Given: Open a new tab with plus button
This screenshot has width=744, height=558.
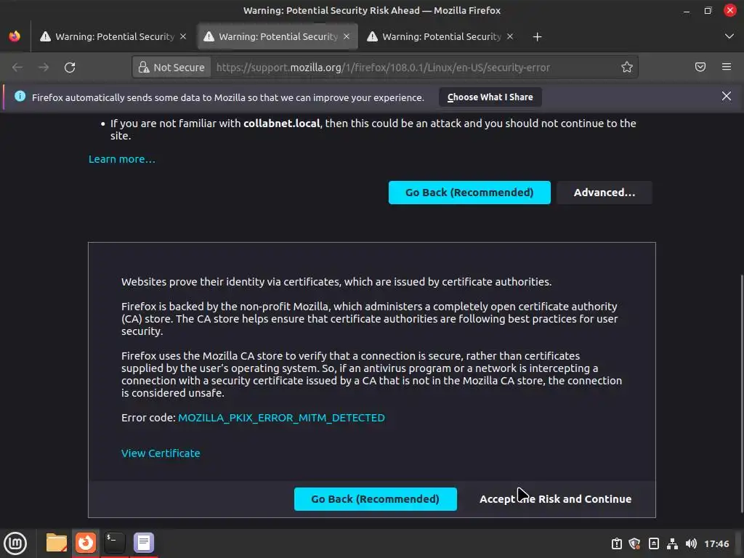Looking at the screenshot, I should [x=537, y=36].
